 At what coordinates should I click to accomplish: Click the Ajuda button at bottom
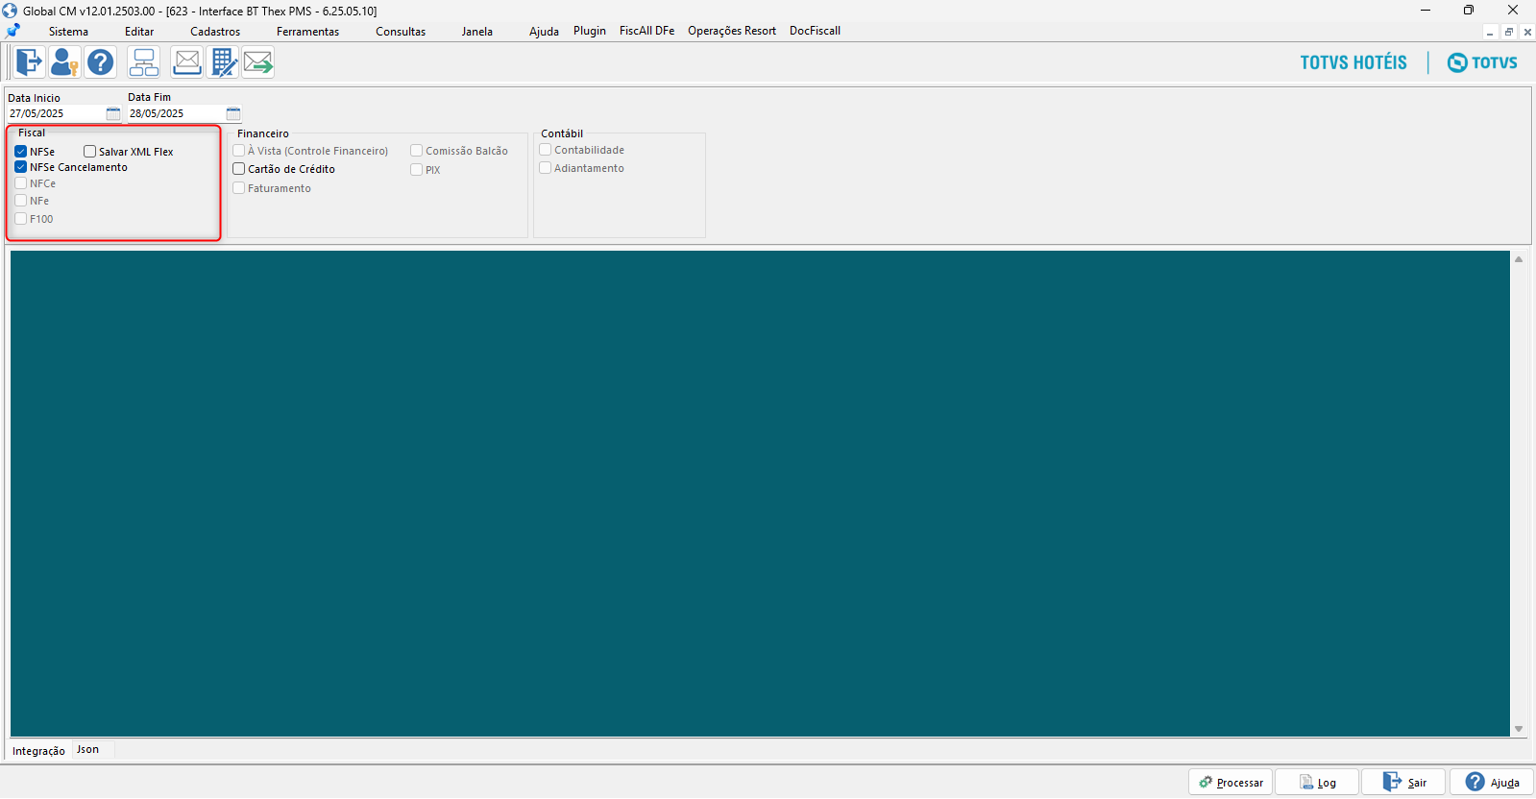pyautogui.click(x=1492, y=783)
